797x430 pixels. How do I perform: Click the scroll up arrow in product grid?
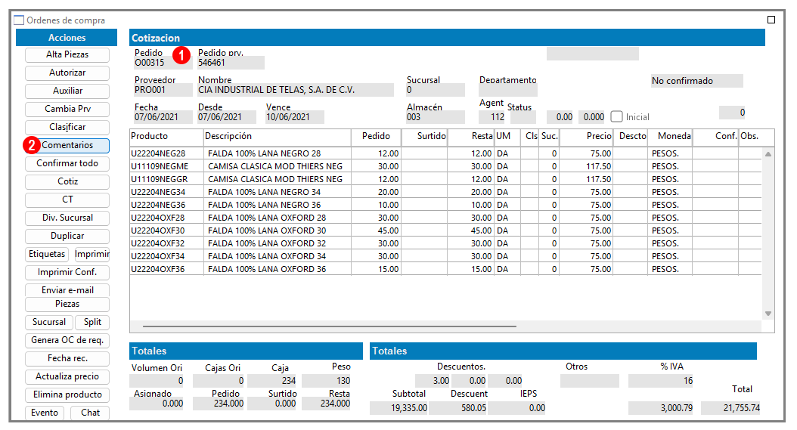point(768,154)
